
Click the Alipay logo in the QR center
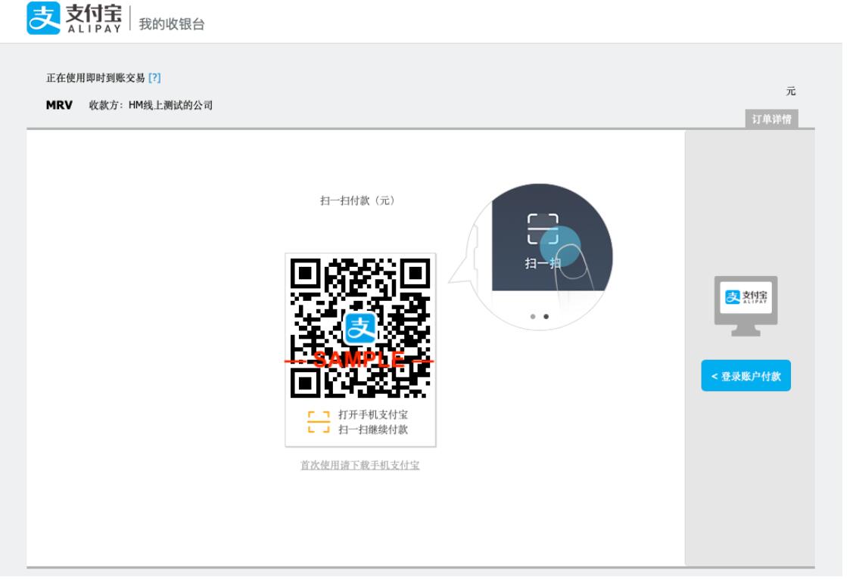coord(360,328)
